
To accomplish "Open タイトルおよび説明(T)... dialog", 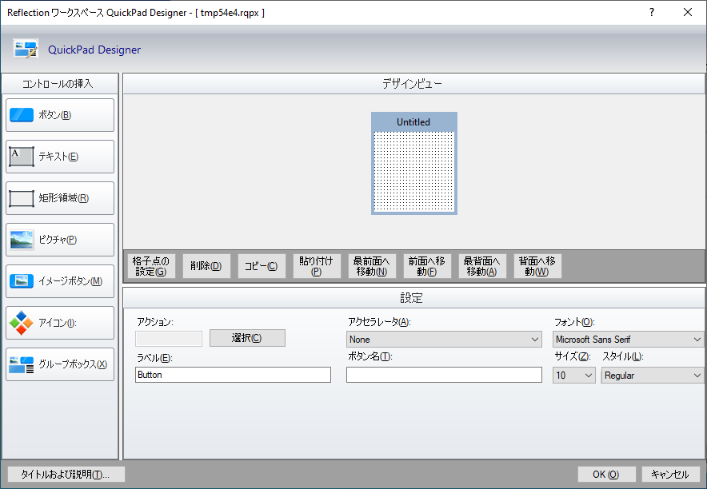I will point(66,474).
